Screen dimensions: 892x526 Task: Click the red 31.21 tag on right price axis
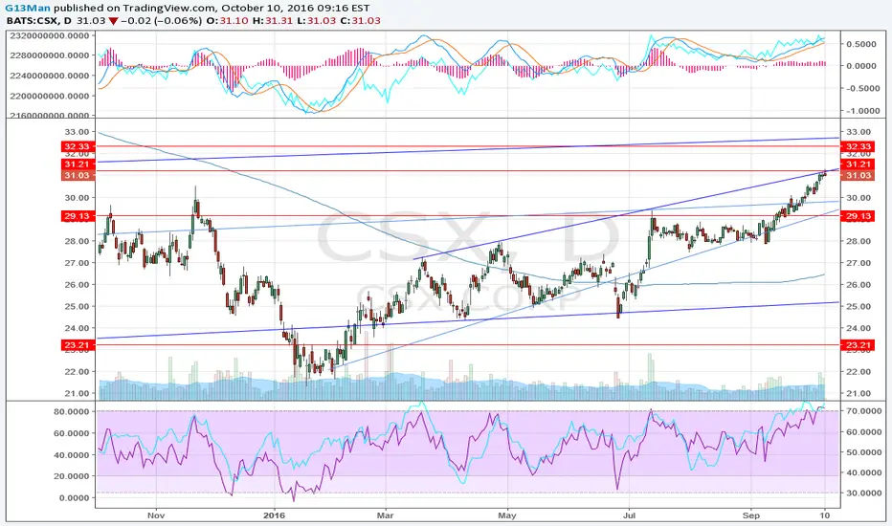pyautogui.click(x=858, y=164)
